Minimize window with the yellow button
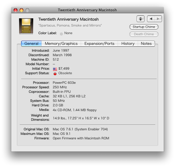The image size is (175, 167). pyautogui.click(x=21, y=10)
